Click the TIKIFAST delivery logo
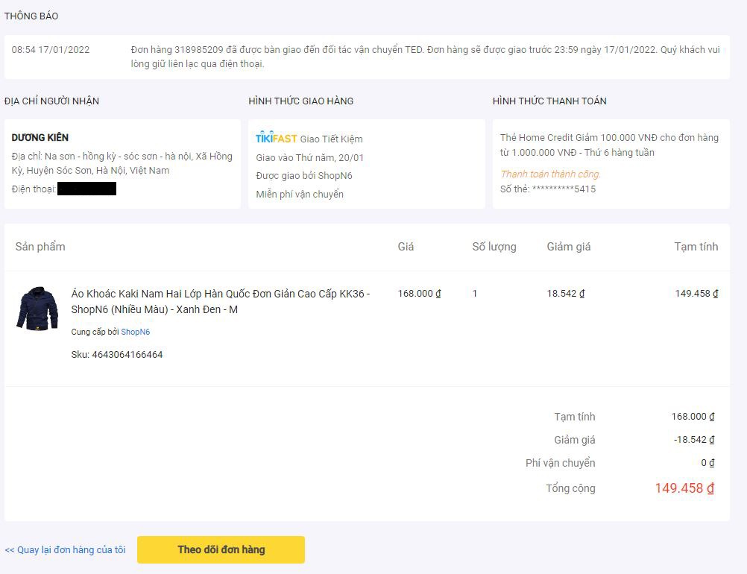The height and width of the screenshot is (574, 747). click(276, 139)
